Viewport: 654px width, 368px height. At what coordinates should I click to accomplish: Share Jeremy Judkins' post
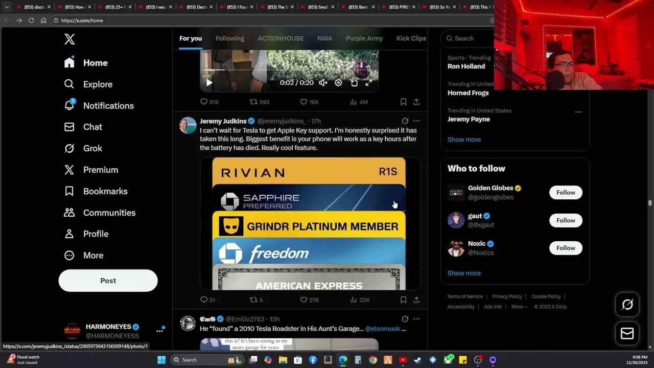tap(416, 300)
